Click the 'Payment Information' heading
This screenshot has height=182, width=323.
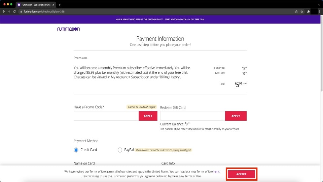(x=160, y=38)
